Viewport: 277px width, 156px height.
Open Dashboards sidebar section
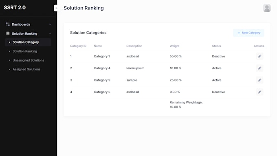pyautogui.click(x=28, y=24)
